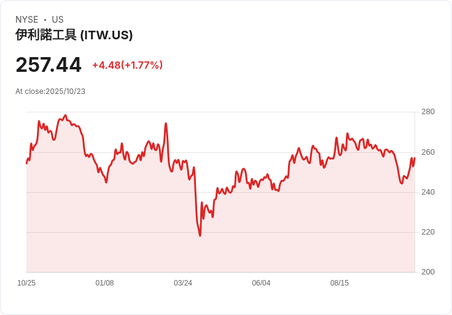The height and width of the screenshot is (315, 452).
Task: Click the rightmost end of the price line
Action: pos(415,158)
